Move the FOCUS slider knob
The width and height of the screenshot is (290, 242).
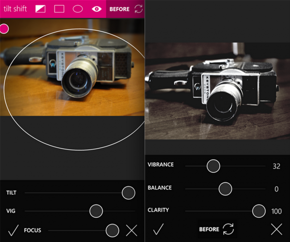pyautogui.click(x=112, y=230)
